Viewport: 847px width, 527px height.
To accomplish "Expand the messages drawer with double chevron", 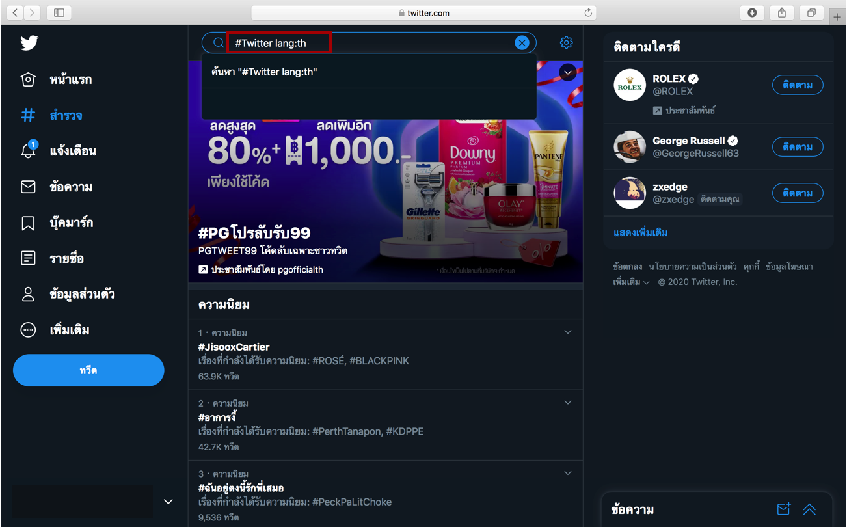I will click(x=809, y=509).
